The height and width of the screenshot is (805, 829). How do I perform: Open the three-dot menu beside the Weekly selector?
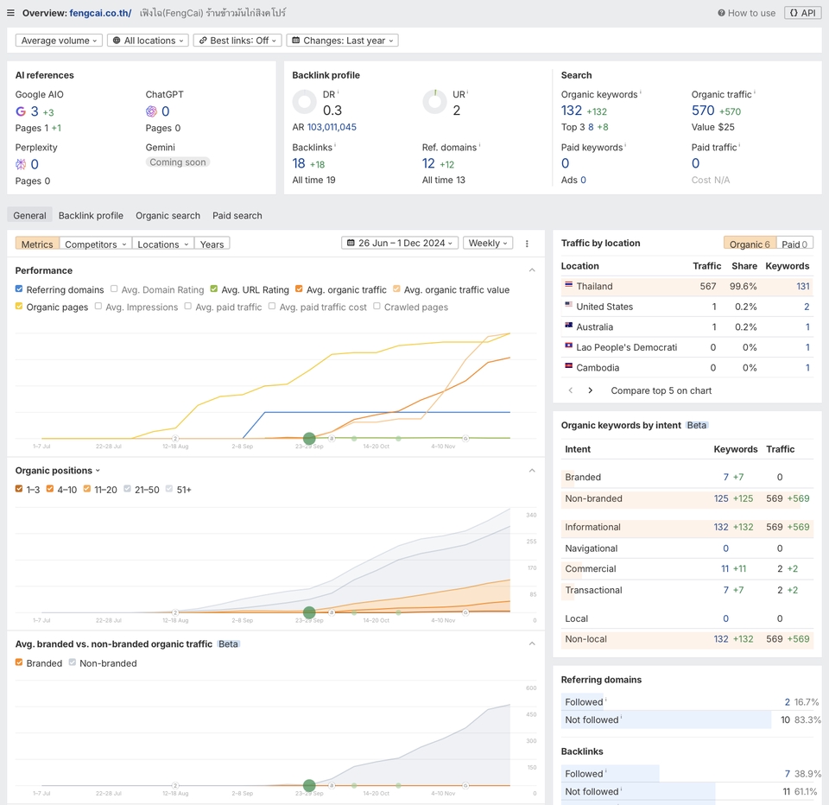point(527,244)
